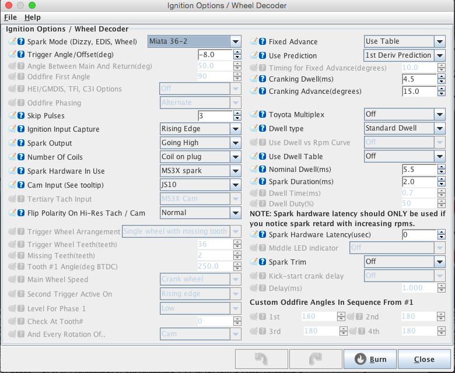This screenshot has height=373, width=455.
Task: Expand the Use Prediction dropdown
Action: coord(405,55)
